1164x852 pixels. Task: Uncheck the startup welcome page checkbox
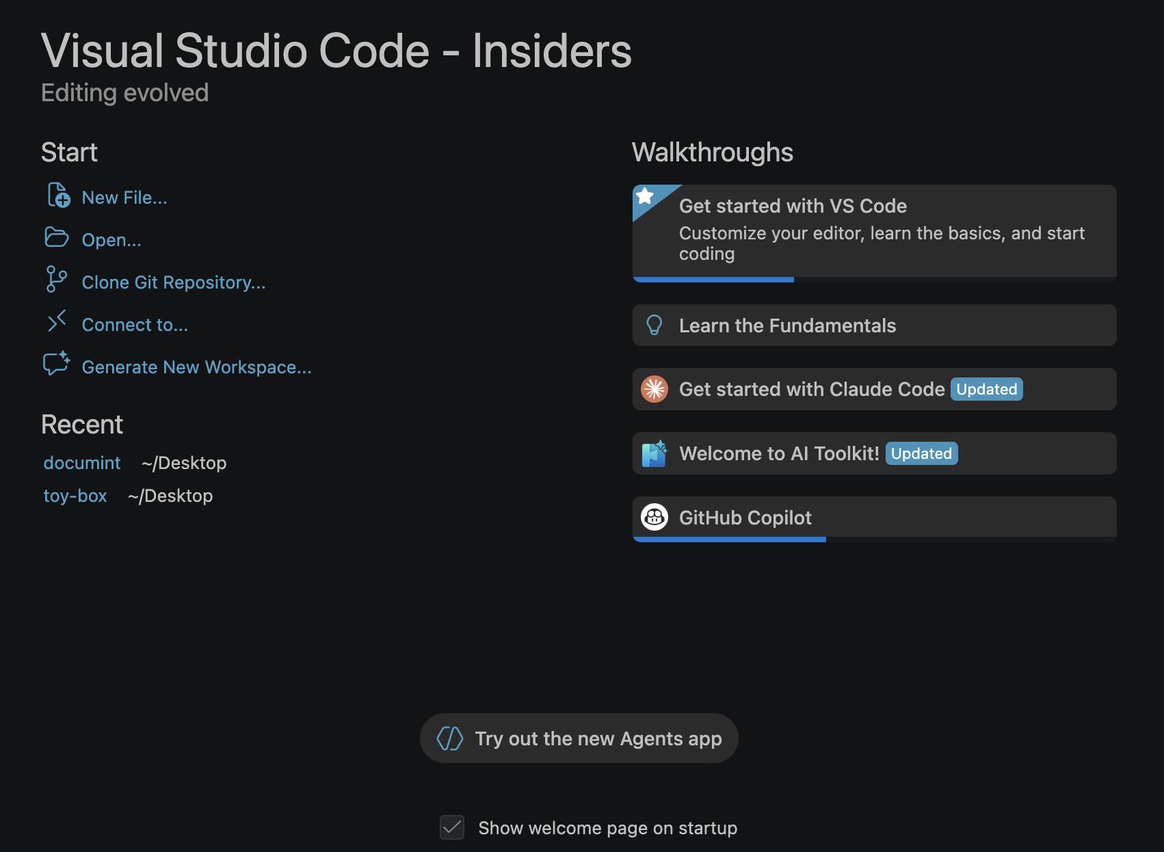pos(451,828)
